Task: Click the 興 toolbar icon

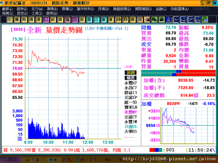Action: 132,20
